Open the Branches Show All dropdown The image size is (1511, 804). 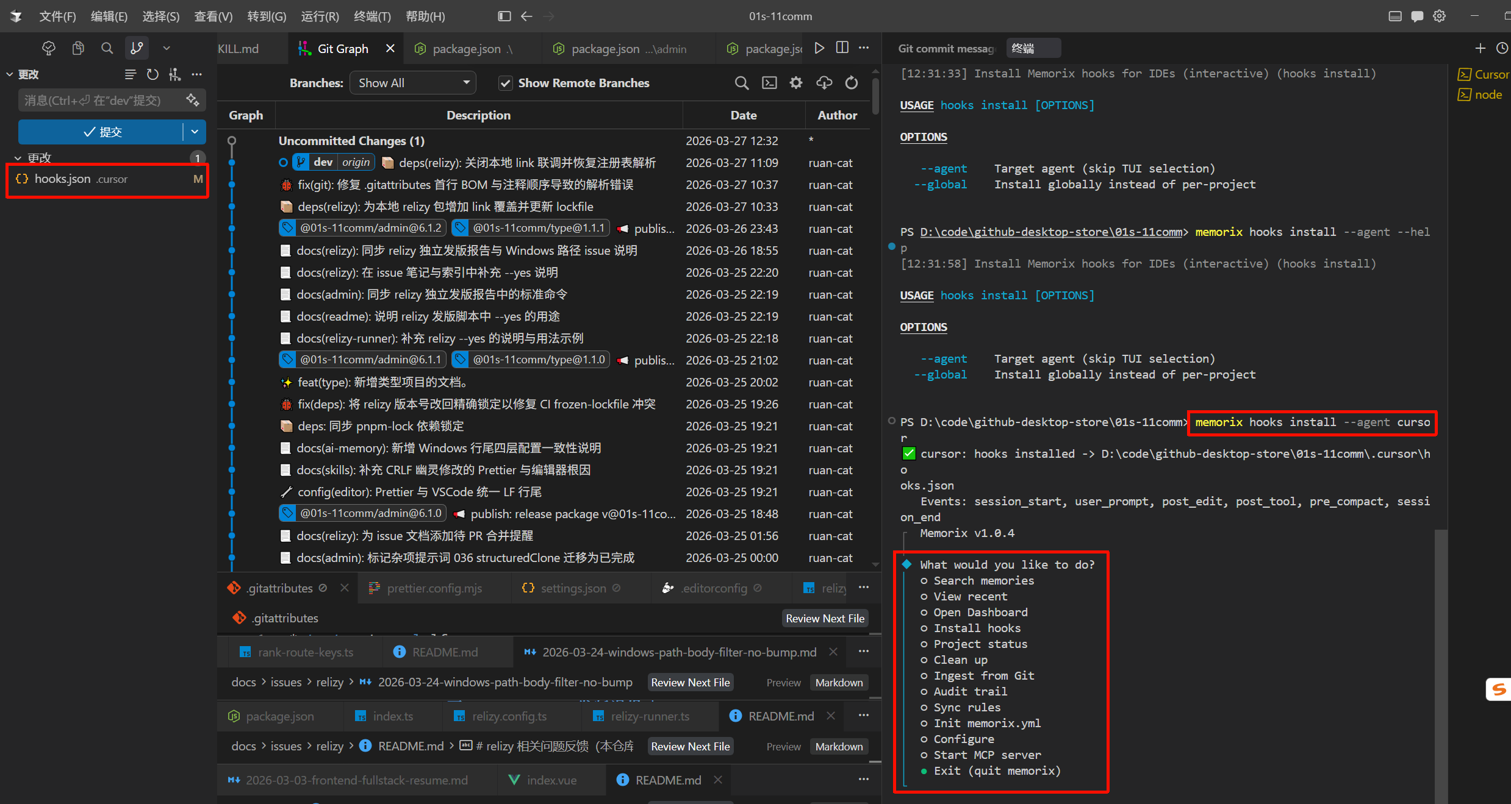click(x=412, y=83)
